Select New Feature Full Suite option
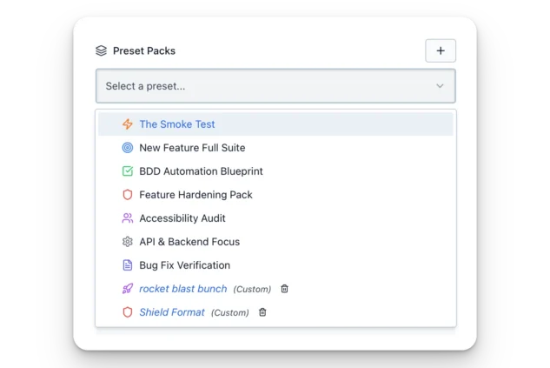Screen dimensions: 550x368 click(192, 148)
